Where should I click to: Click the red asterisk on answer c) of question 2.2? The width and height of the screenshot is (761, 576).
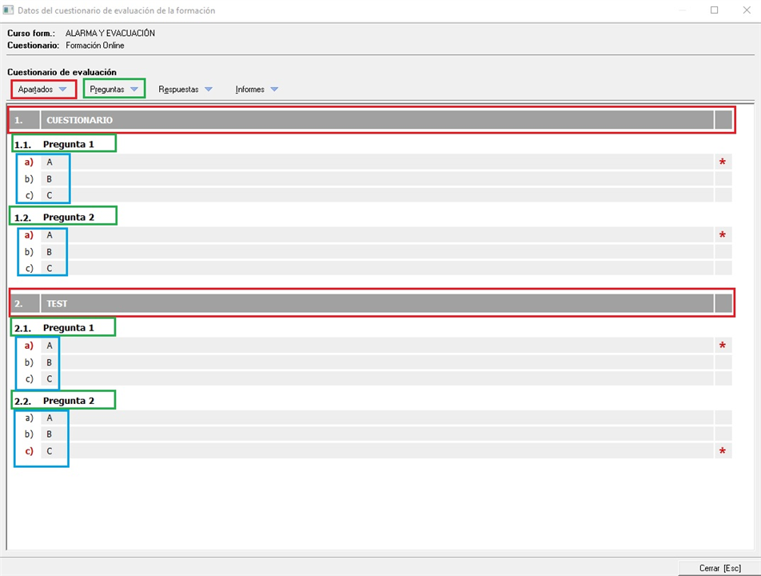[x=723, y=451]
